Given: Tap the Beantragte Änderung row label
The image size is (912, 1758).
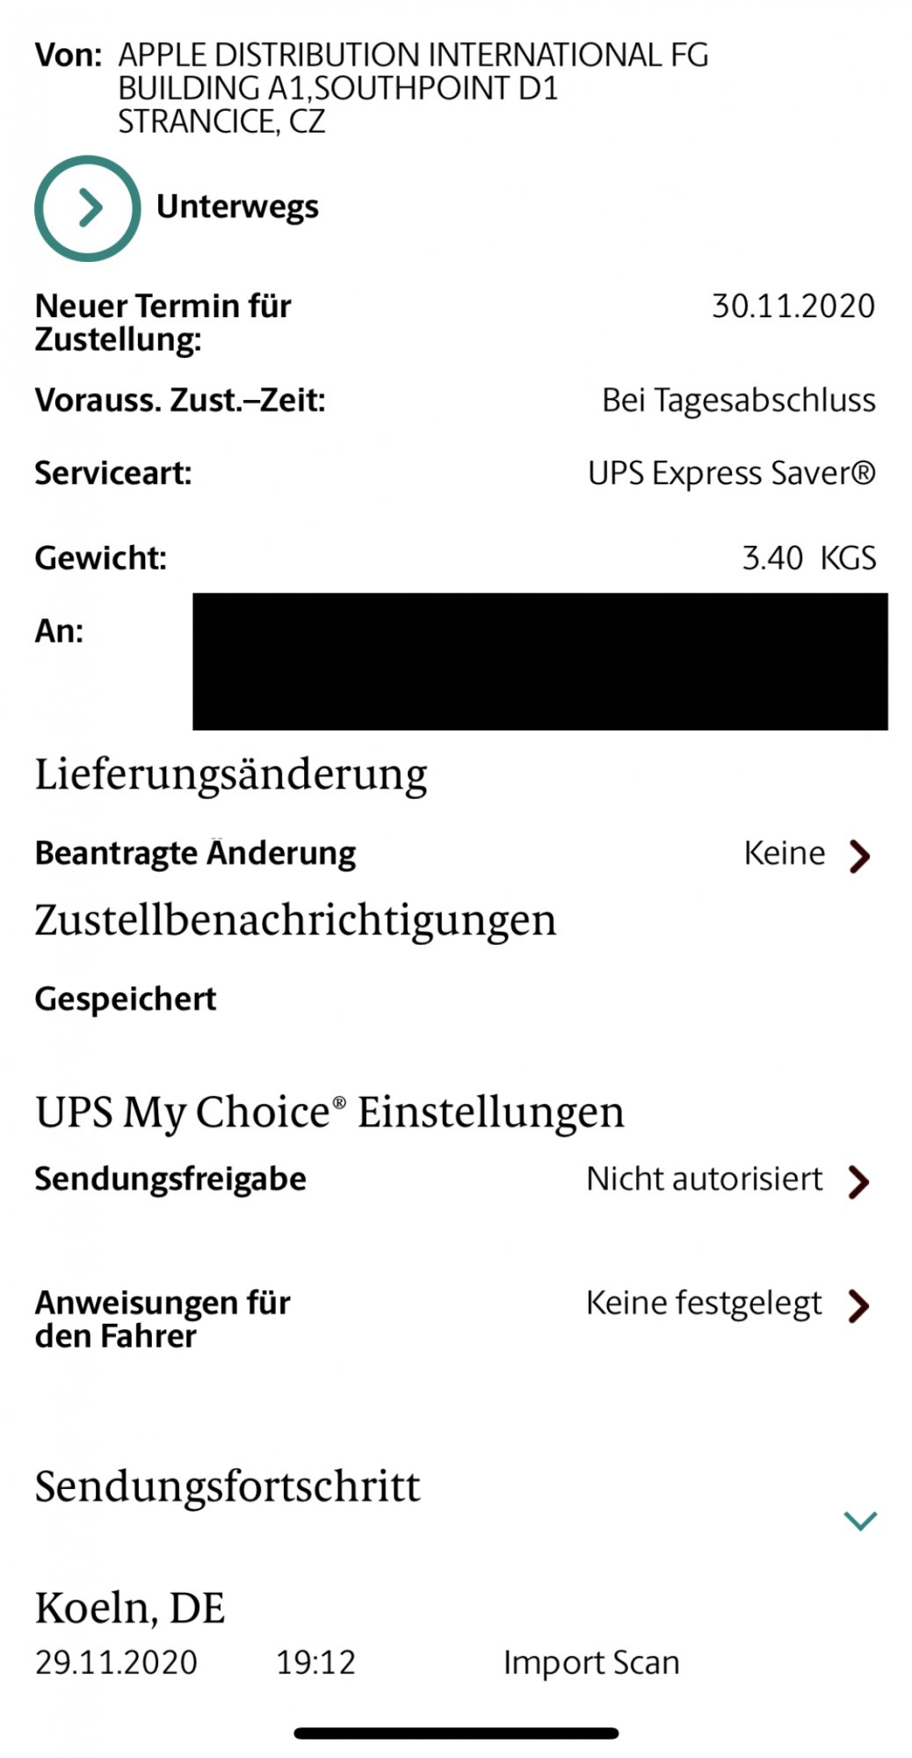Looking at the screenshot, I should (195, 853).
